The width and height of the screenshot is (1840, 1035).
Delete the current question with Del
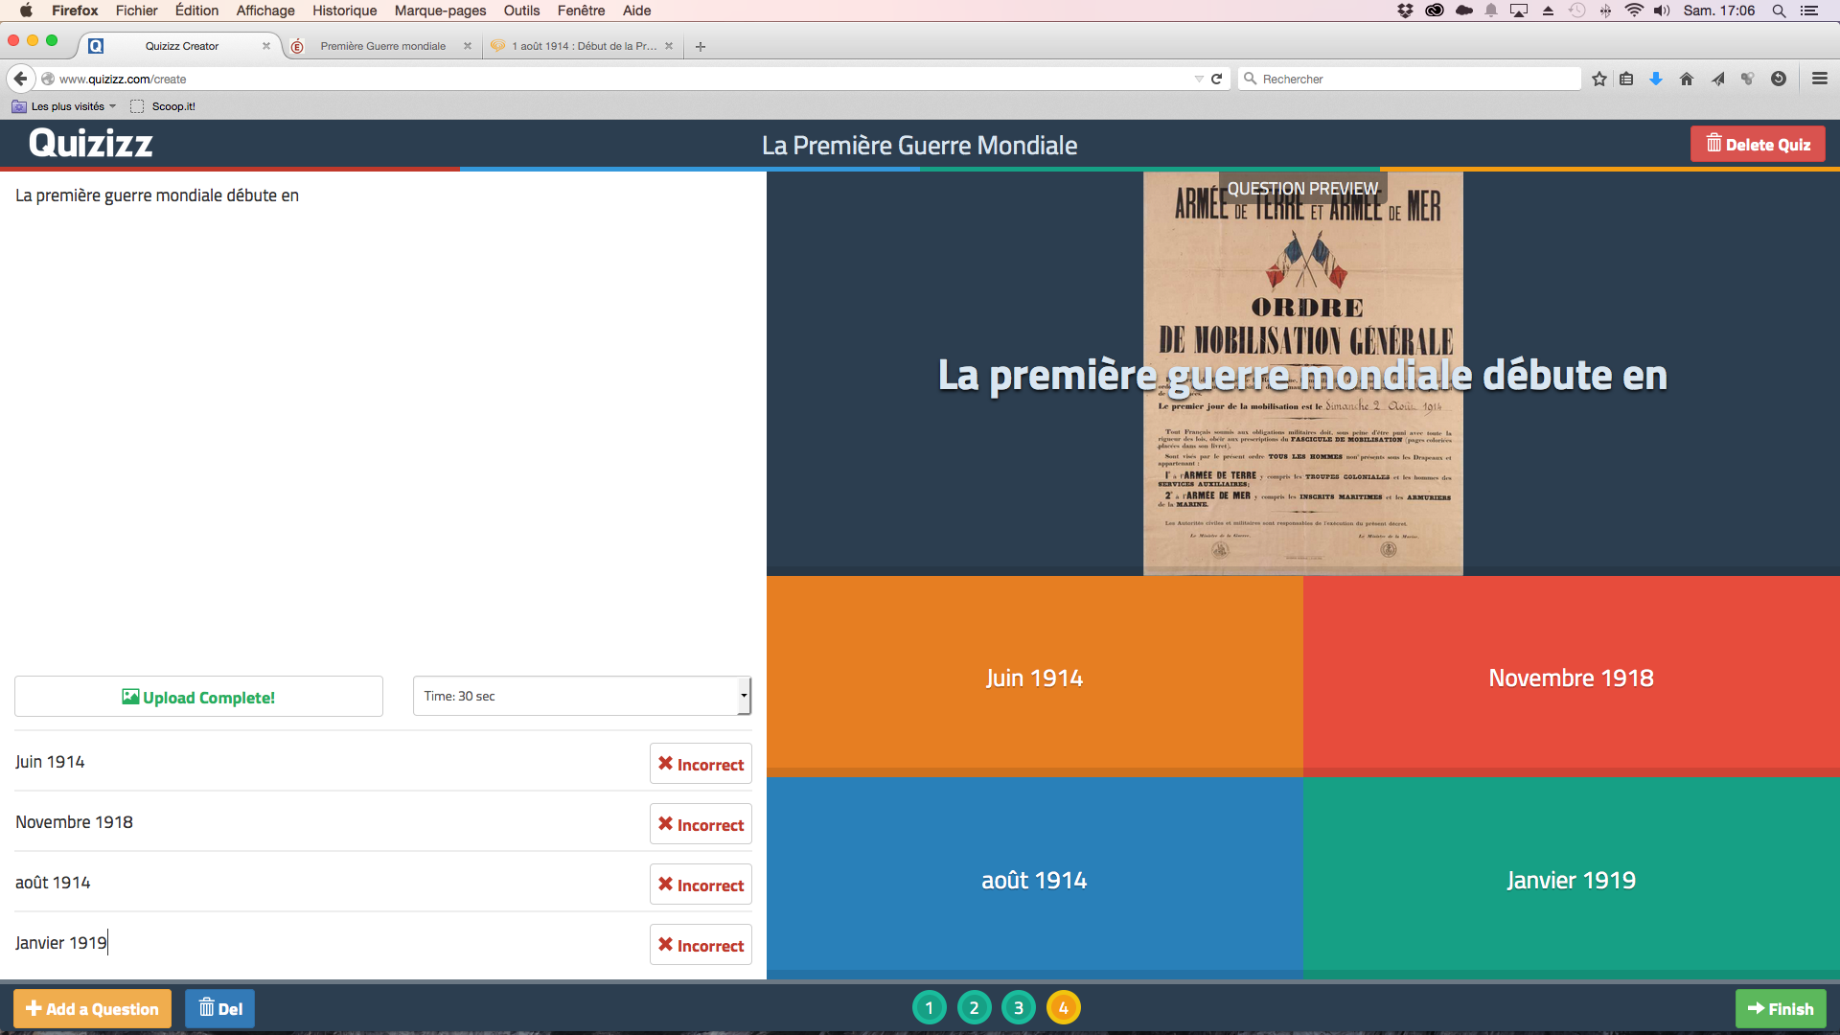(x=219, y=1008)
